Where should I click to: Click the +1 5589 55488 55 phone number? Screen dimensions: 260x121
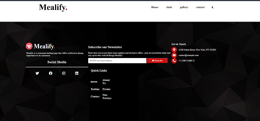(x=186, y=61)
